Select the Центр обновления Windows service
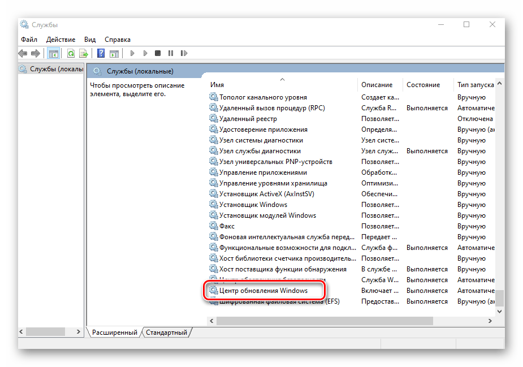Viewport: 523px width, 367px height. [263, 291]
